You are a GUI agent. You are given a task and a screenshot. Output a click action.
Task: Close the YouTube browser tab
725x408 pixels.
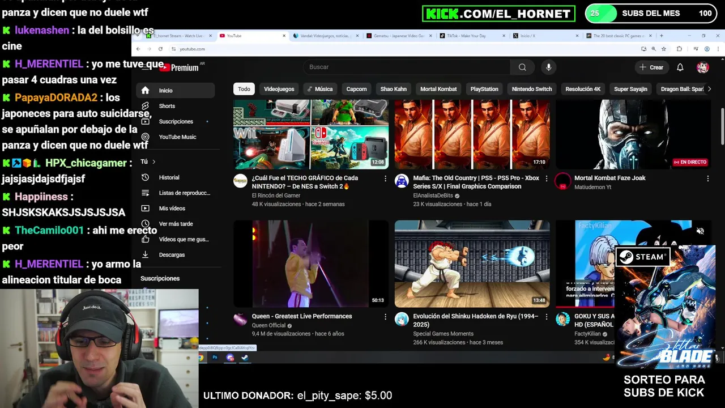[x=284, y=36]
